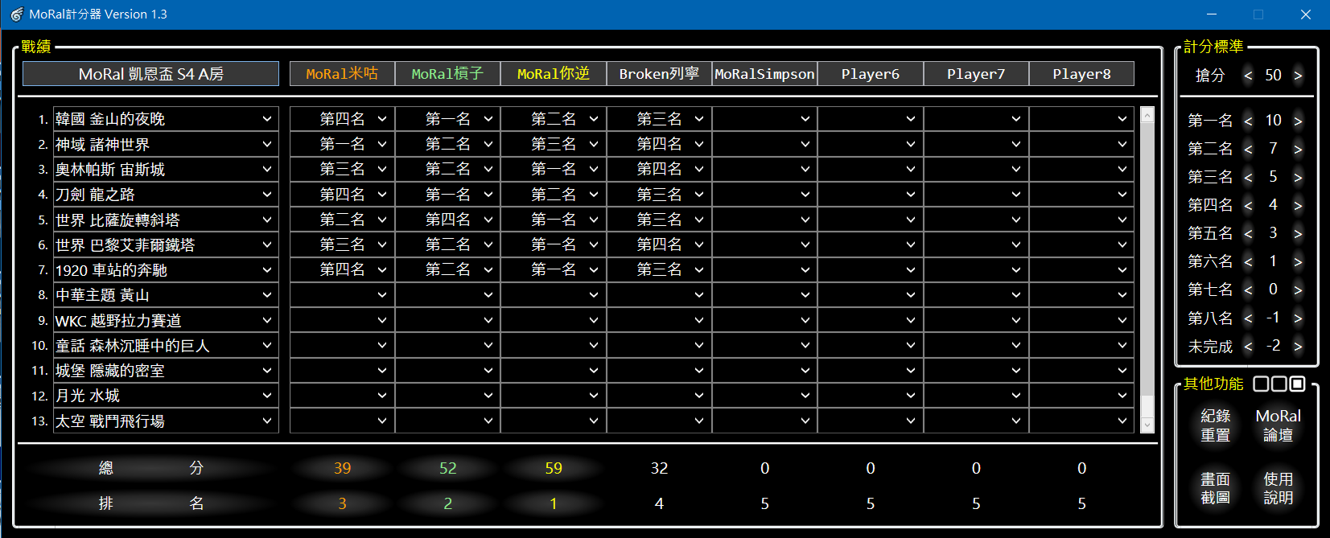The image size is (1330, 538).
Task: Decrease the 第一名 score with left arrow
Action: (1248, 121)
